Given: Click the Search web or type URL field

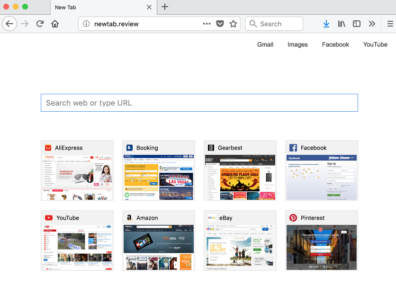Looking at the screenshot, I should coord(199,103).
